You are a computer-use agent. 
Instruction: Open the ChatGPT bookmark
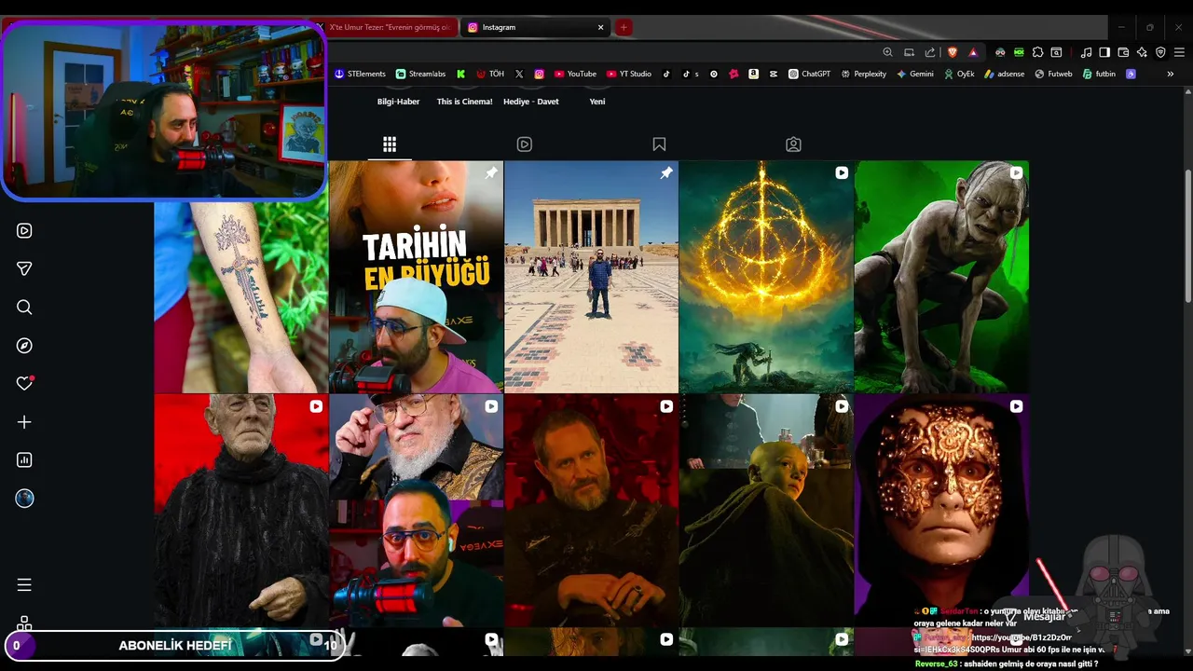click(x=809, y=74)
